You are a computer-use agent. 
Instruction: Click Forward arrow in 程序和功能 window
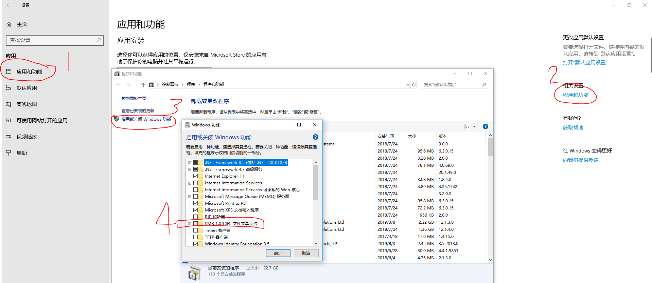[x=128, y=85]
